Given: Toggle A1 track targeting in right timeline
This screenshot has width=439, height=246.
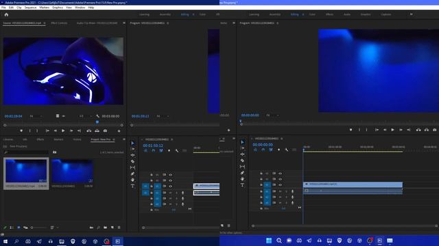Looking at the screenshot, I should pos(267,191).
